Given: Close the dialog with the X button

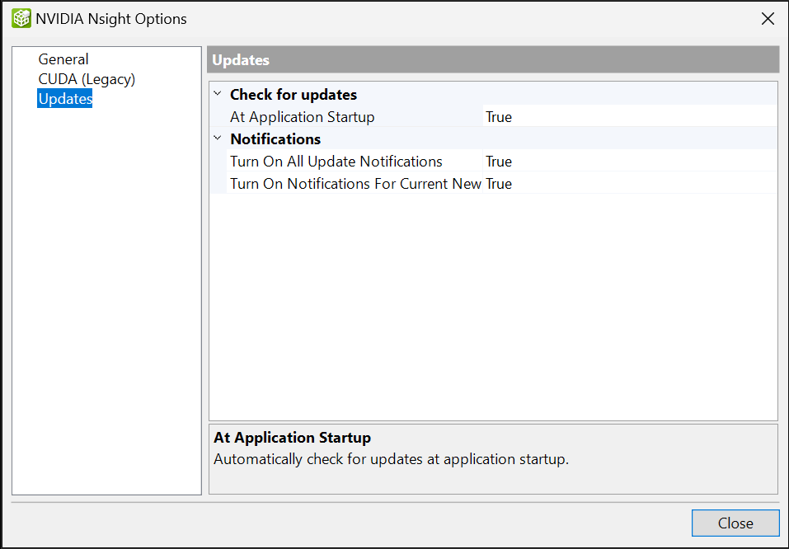Looking at the screenshot, I should [x=768, y=19].
